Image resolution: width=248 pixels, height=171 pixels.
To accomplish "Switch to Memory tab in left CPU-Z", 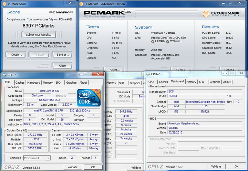I will 48,83.
